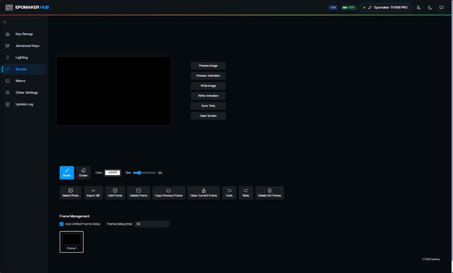Toggle dark mode with the moon icon
The width and height of the screenshot is (453, 273).
tap(430, 8)
